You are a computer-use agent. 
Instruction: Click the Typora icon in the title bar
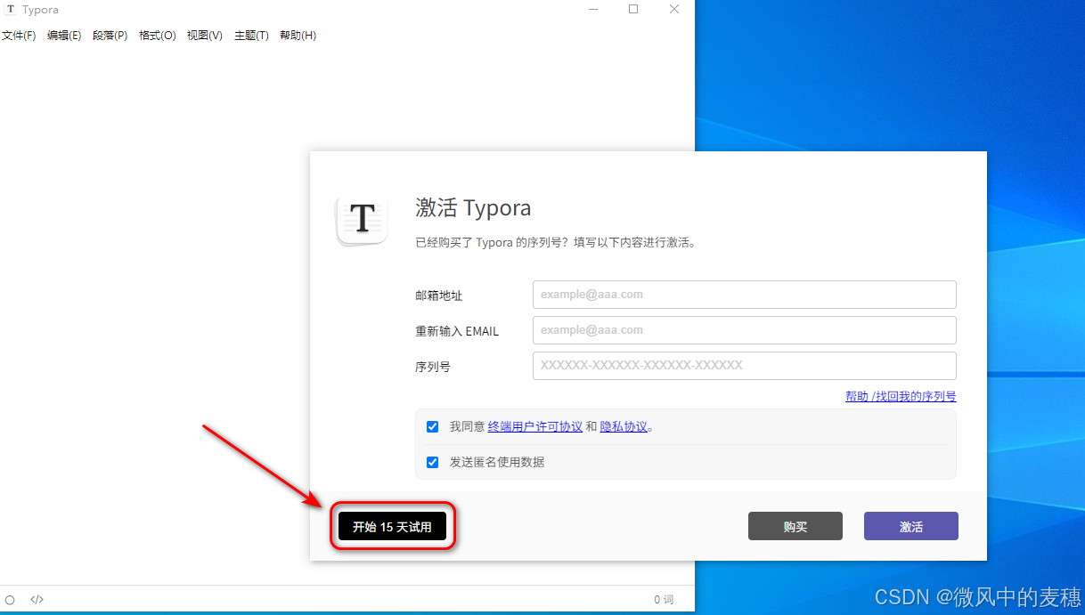11,10
